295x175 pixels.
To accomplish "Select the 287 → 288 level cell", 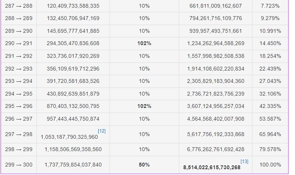I will tap(19, 6).
